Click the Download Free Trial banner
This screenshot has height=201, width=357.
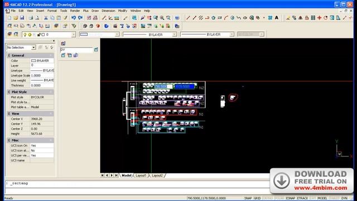(311, 181)
